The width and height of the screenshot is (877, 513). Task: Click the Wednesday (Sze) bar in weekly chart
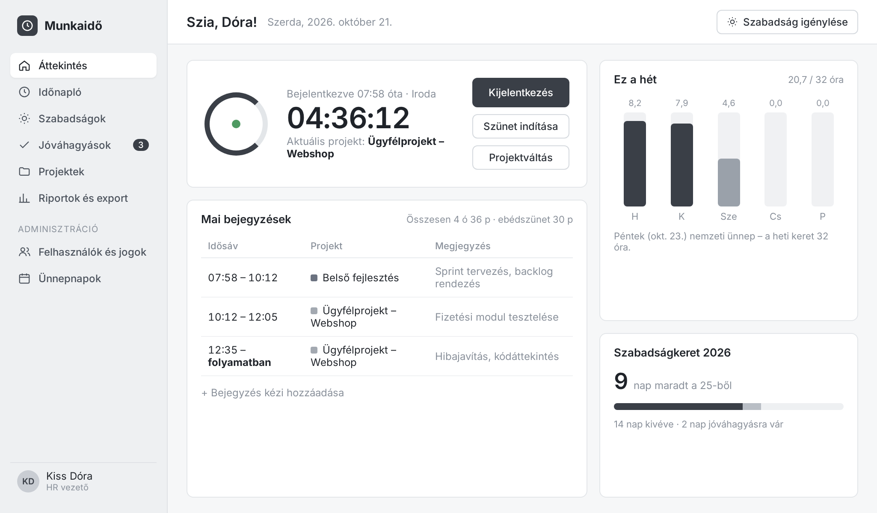[x=729, y=159]
